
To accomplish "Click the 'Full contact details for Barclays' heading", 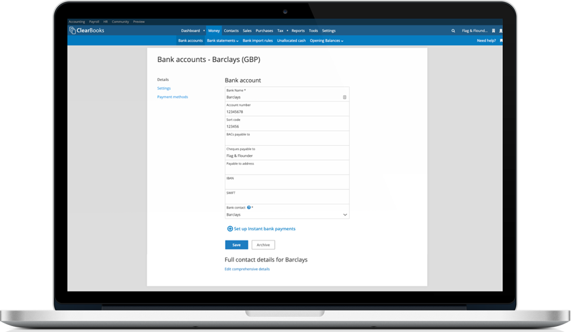I will click(266, 259).
